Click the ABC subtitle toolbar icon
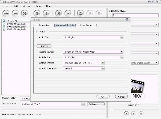Screen dimensions: 161x119 [68, 13]
